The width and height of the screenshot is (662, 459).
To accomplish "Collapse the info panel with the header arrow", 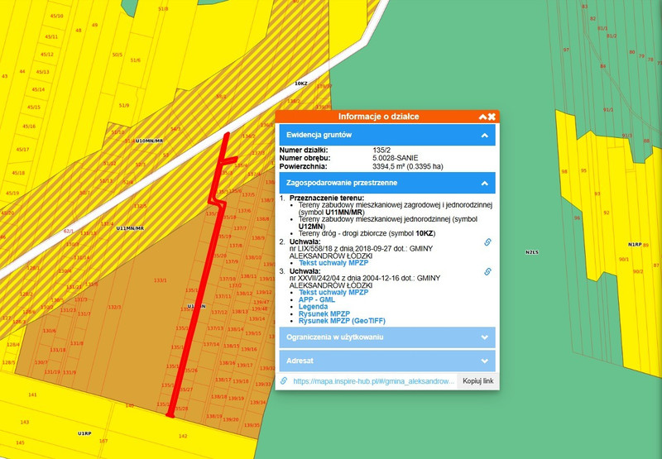I will [481, 117].
